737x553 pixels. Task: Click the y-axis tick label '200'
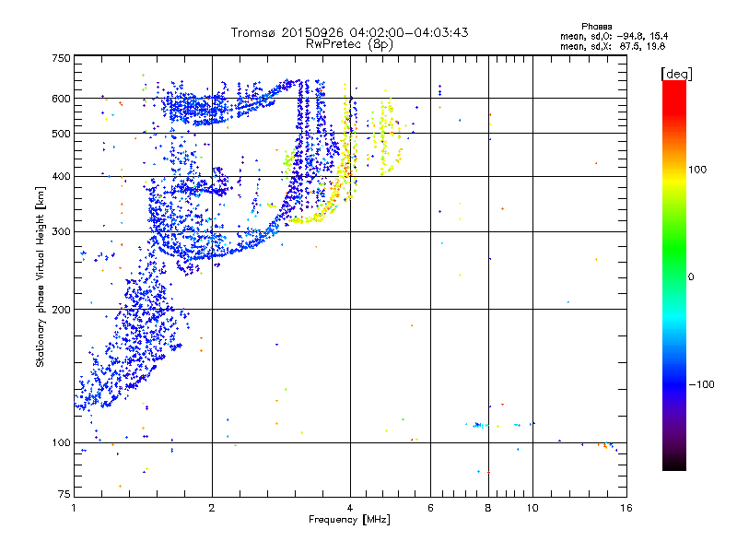[61, 310]
